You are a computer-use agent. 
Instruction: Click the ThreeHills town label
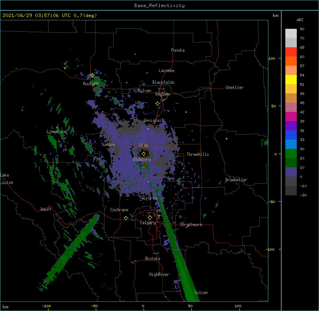(x=198, y=154)
